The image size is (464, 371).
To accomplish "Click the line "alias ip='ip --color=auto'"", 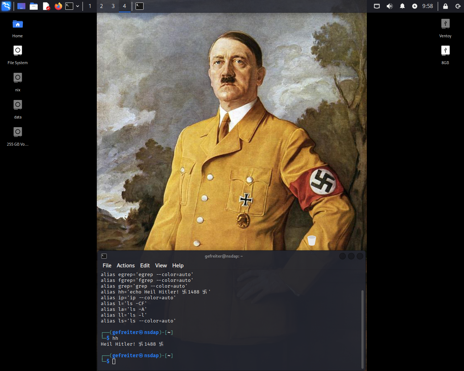I will pos(138,298).
